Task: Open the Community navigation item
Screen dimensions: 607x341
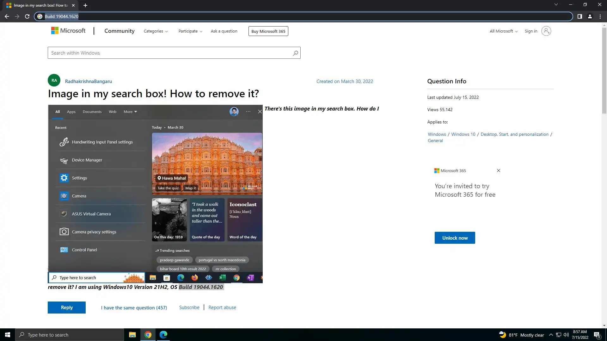Action: (119, 31)
